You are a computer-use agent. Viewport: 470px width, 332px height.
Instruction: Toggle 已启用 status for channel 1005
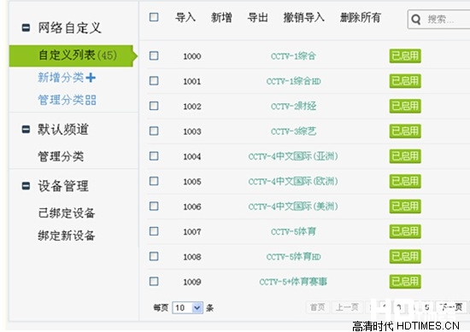[405, 182]
